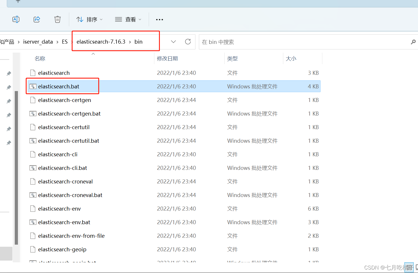Sort by the 修改日期 column header
418x273 pixels.
coord(167,59)
